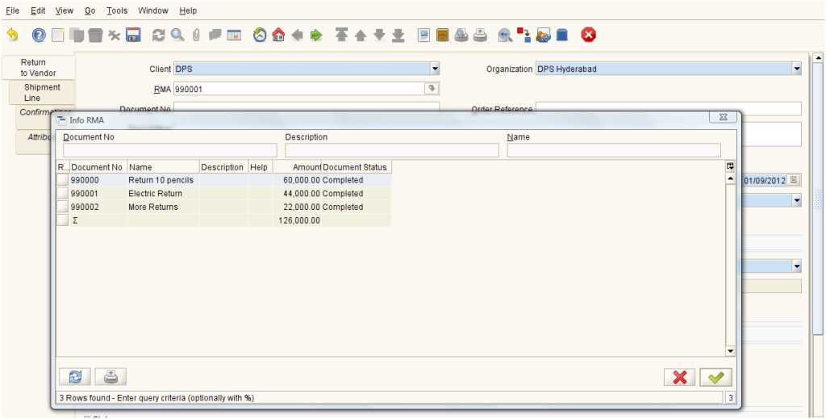Jump to the first record icon
This screenshot has height=419, width=826.
coord(341,36)
